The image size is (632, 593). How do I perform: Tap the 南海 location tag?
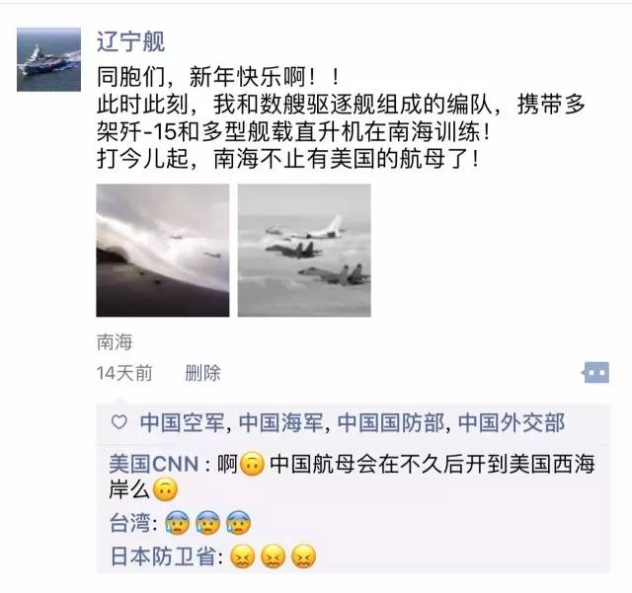[x=115, y=342]
